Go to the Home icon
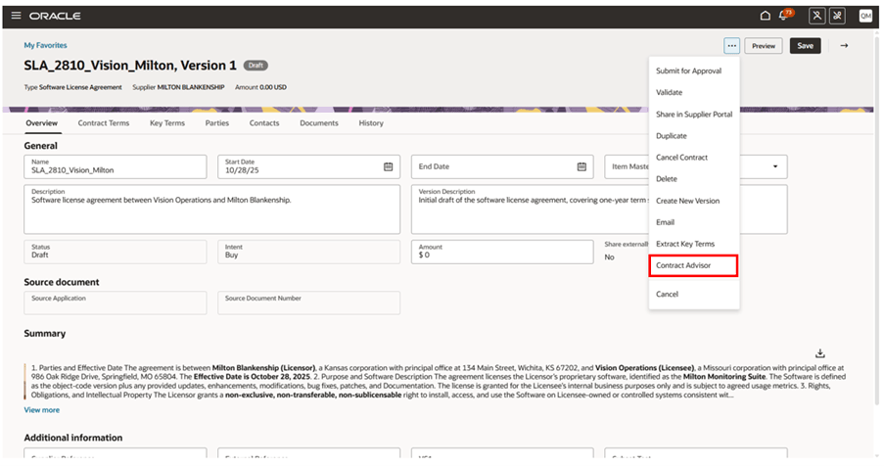 [x=765, y=16]
